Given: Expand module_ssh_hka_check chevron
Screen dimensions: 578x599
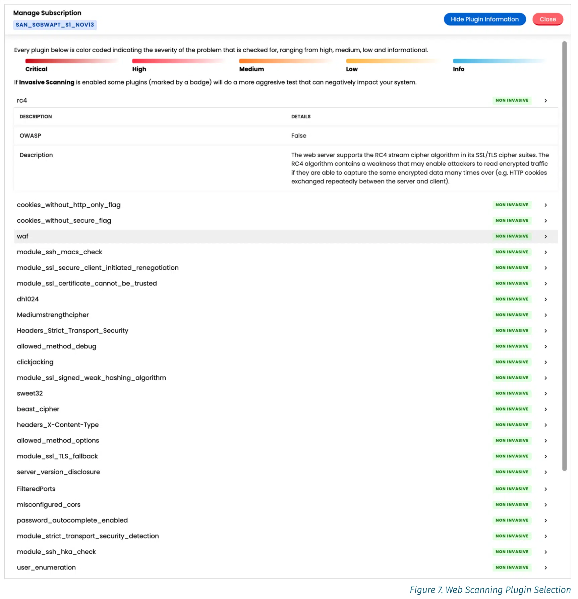Looking at the screenshot, I should [545, 552].
